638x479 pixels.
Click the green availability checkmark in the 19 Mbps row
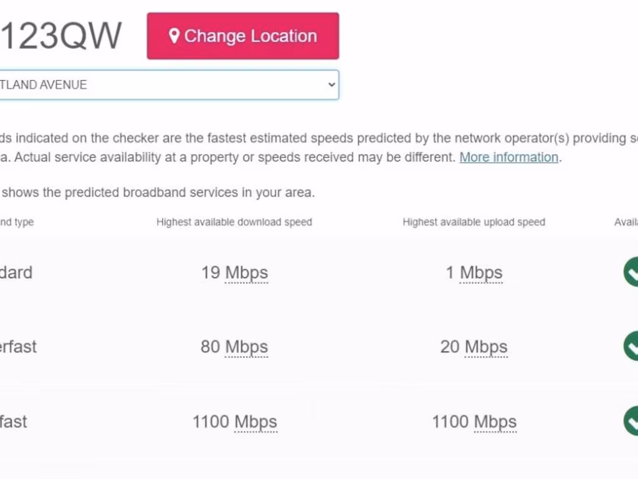pos(631,272)
